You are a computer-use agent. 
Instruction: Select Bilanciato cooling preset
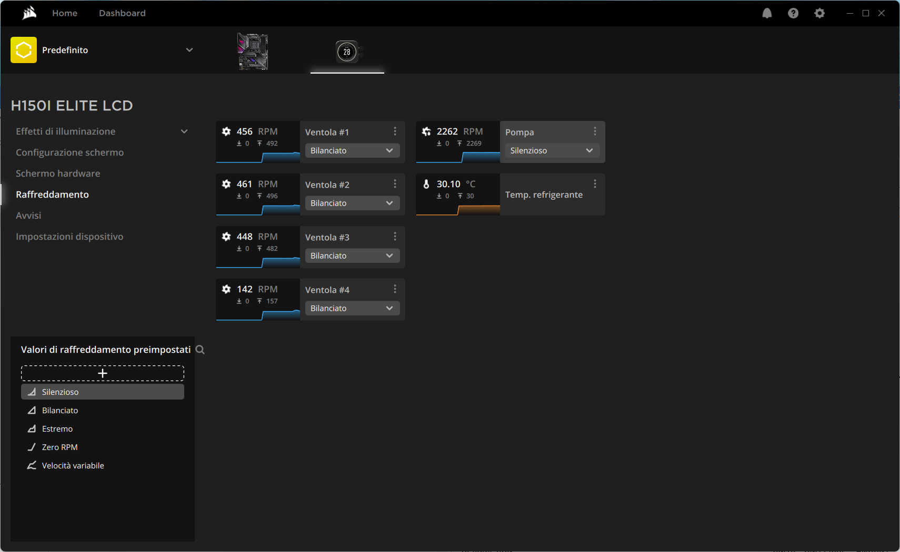103,410
